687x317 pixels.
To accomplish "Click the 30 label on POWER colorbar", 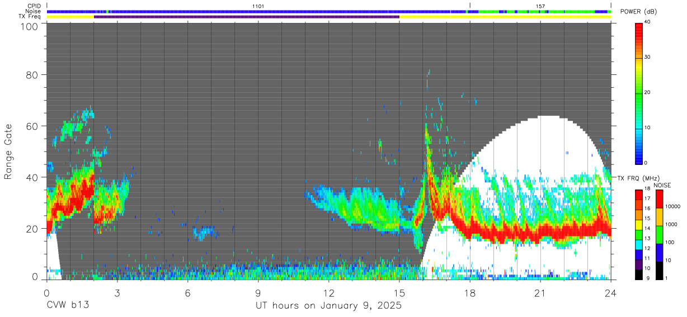I will (x=648, y=57).
